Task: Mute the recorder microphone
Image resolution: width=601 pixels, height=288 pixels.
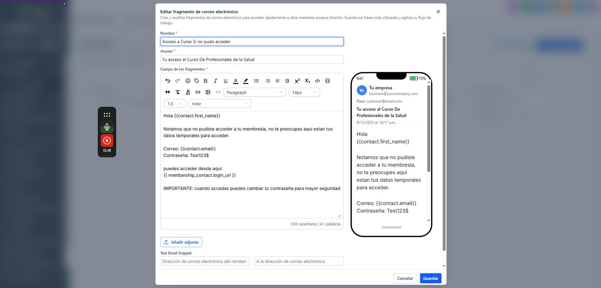Action: (107, 127)
